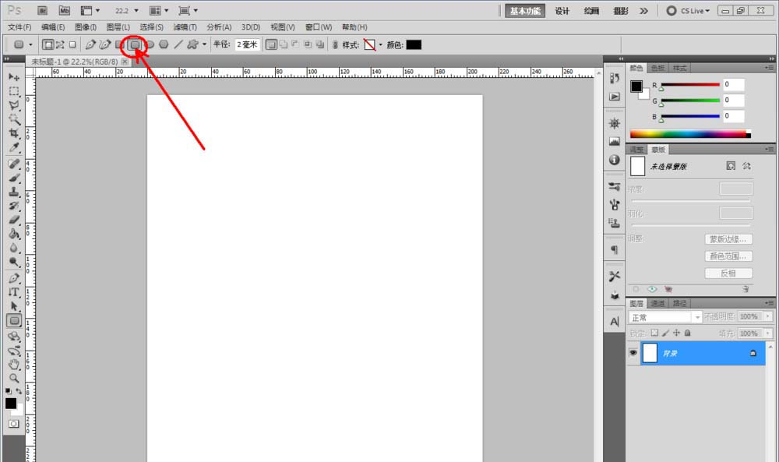Select the Brush tool
This screenshot has height=462, width=779.
14,178
